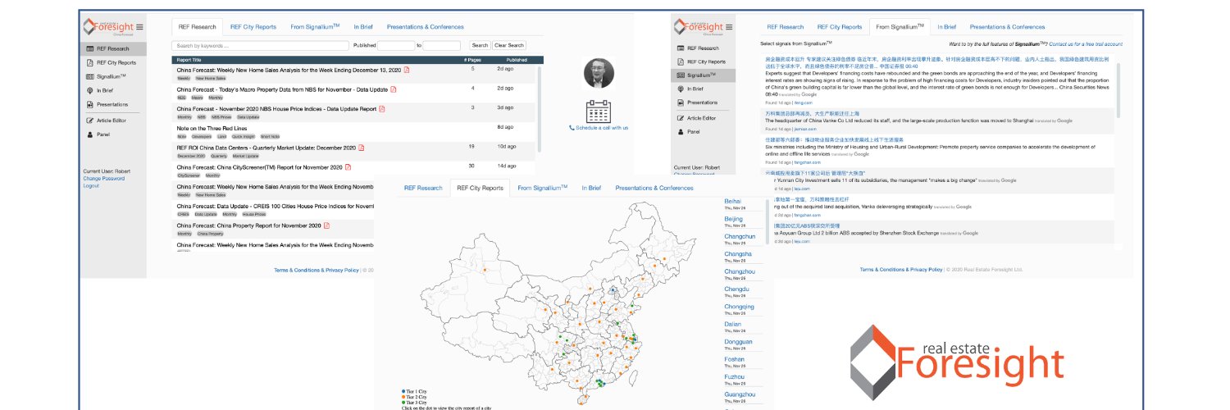
Task: Click Logout link in left window
Action: [x=91, y=185]
